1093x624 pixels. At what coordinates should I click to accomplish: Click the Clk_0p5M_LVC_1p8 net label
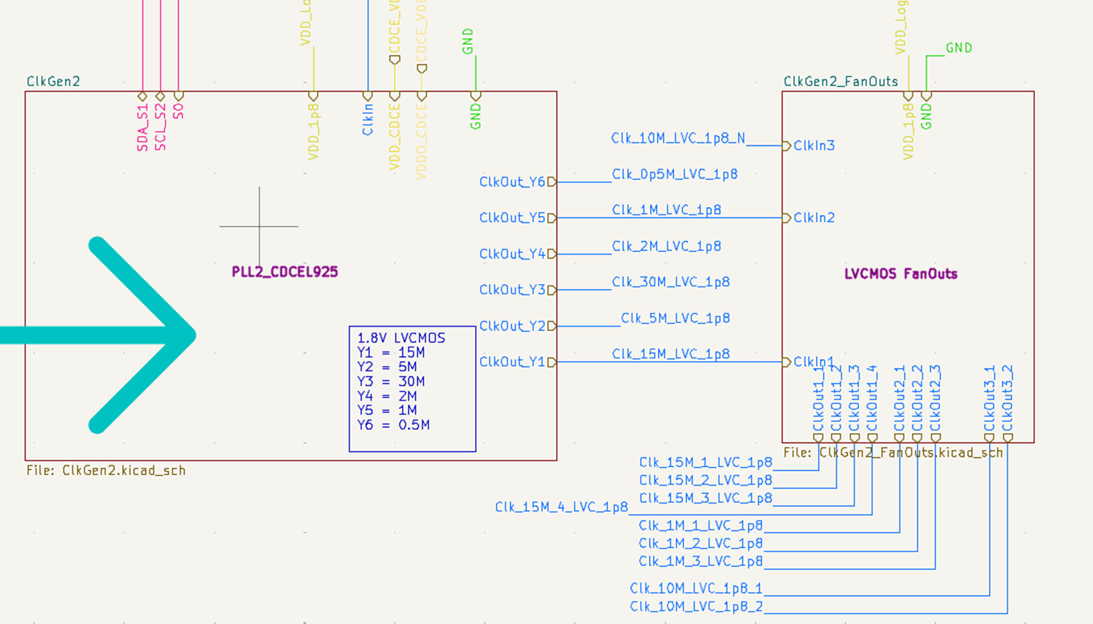tap(675, 174)
